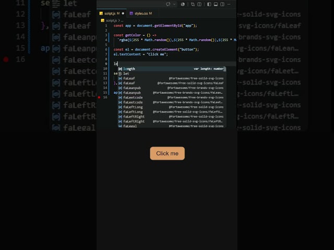Click the globe preview icon in toolbar
Screen dimensions: 334x250
pyautogui.click(x=183, y=4)
